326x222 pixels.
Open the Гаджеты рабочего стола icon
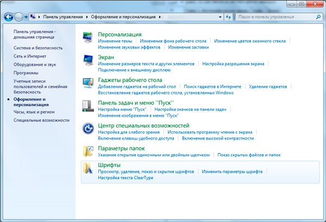(87, 83)
